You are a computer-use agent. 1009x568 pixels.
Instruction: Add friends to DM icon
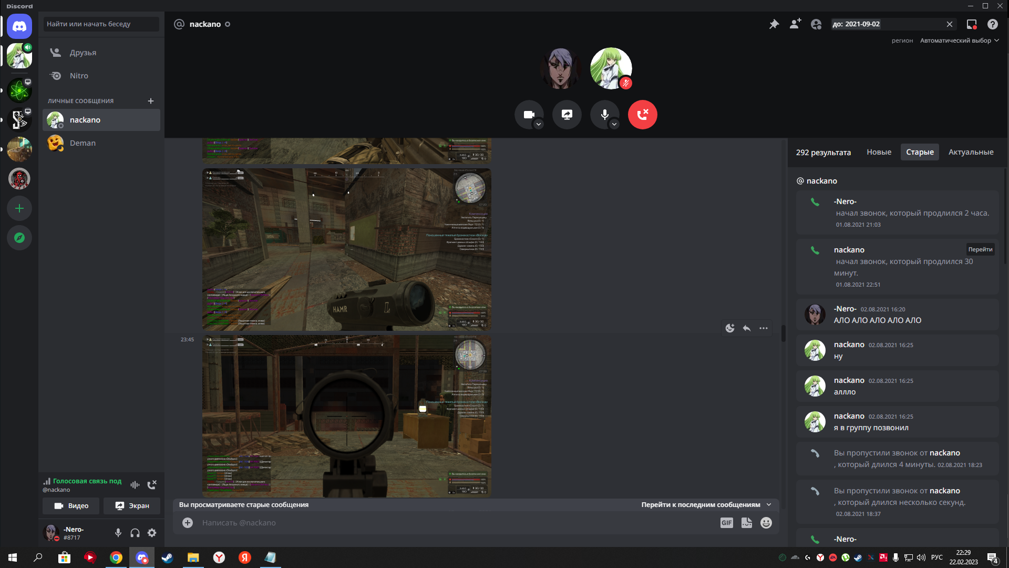tap(795, 24)
